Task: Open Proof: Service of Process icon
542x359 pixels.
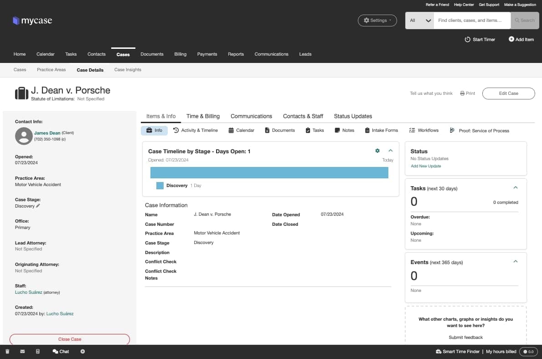Action: point(451,130)
